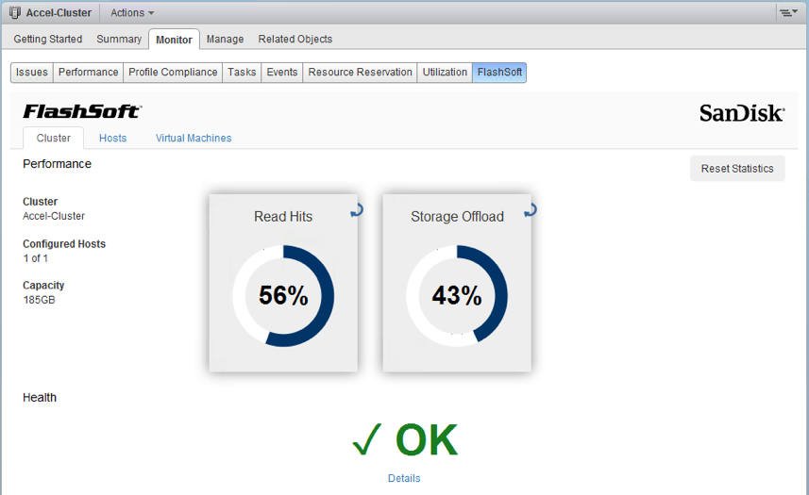Select the Related Objects tab
Image resolution: width=809 pixels, height=495 pixels.
pos(295,40)
